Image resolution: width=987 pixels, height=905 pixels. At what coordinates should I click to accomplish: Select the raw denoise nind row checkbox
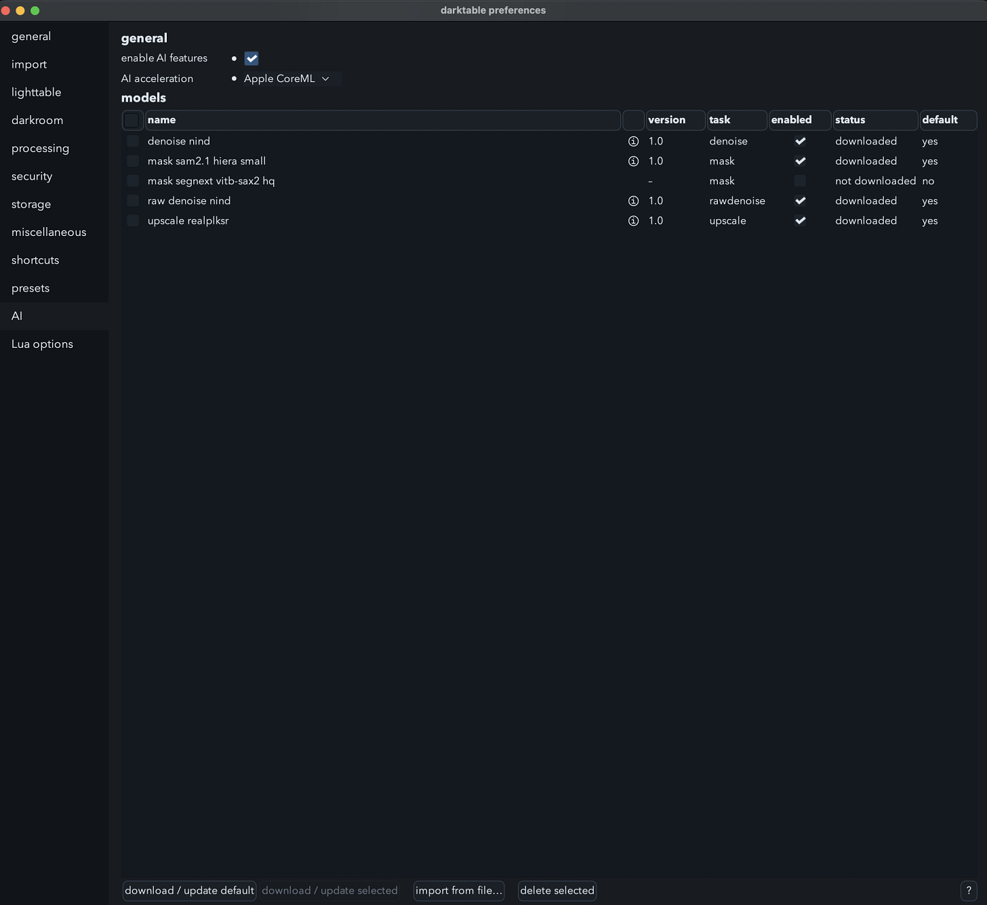[133, 201]
